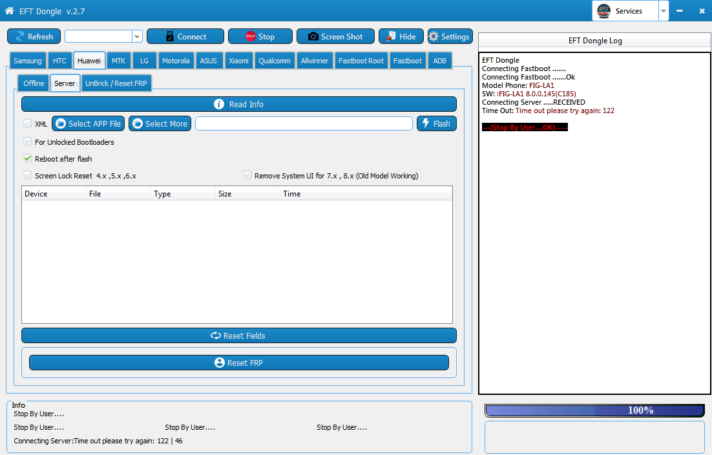This screenshot has width=712, height=455.
Task: Switch to the Motorola tab
Action: coord(176,61)
